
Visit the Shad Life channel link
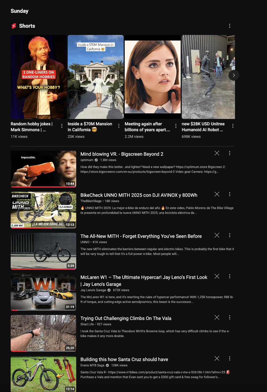(87, 324)
